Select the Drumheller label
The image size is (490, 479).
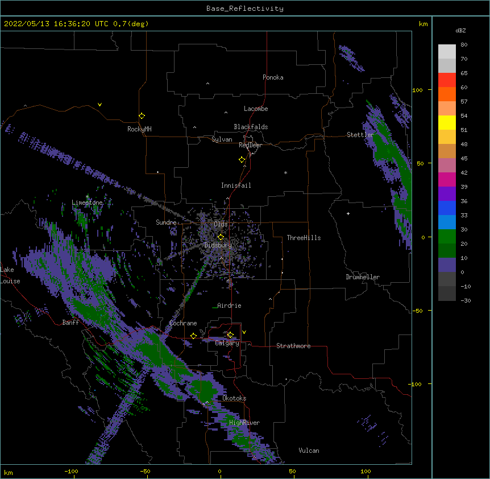coord(363,277)
